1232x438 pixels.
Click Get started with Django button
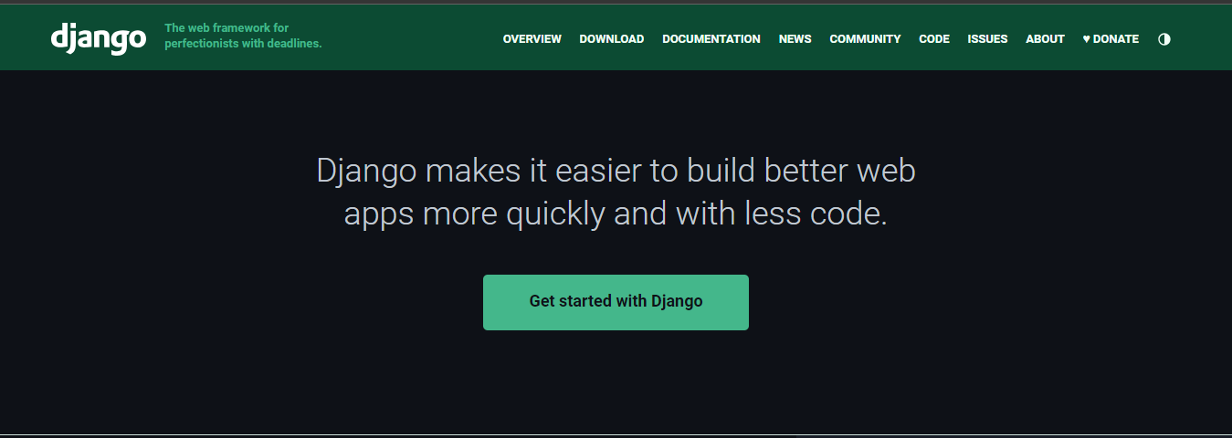pyautogui.click(x=616, y=302)
